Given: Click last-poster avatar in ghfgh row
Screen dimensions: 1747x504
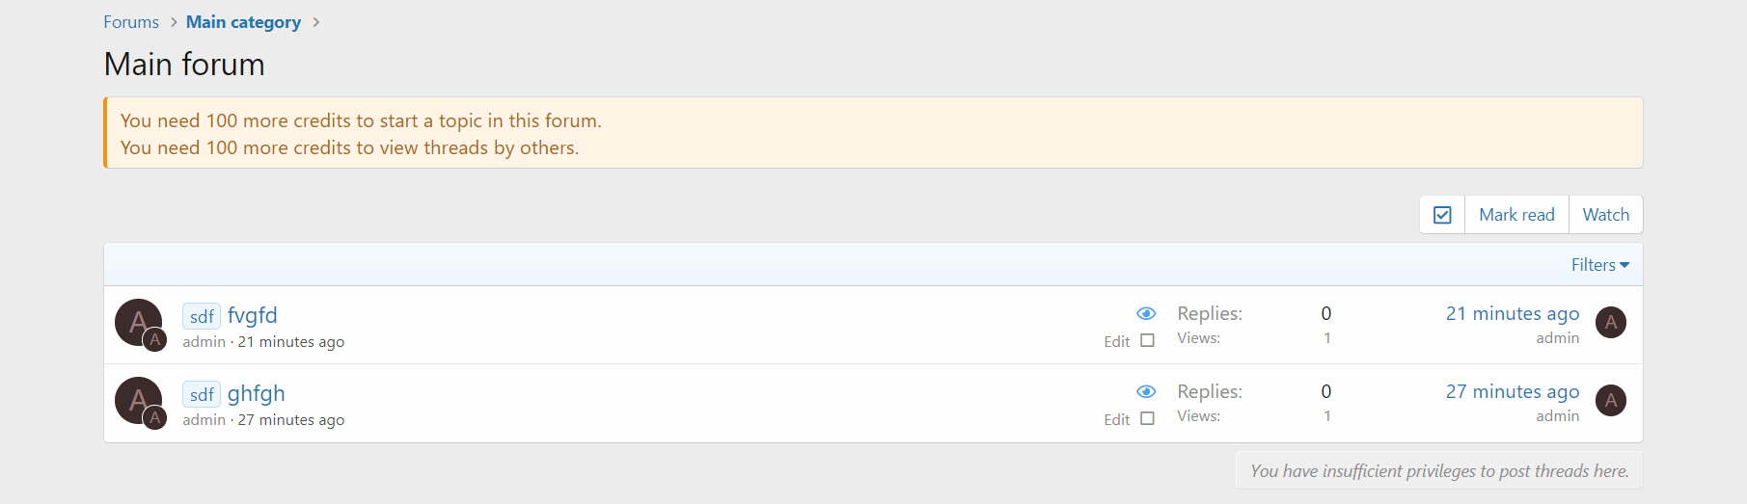Looking at the screenshot, I should (1610, 400).
